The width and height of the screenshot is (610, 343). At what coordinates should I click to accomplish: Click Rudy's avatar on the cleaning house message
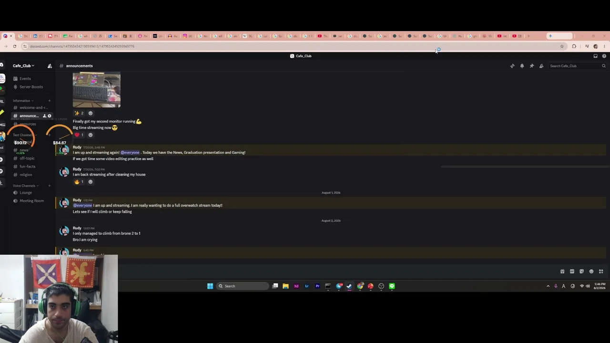pos(64,172)
